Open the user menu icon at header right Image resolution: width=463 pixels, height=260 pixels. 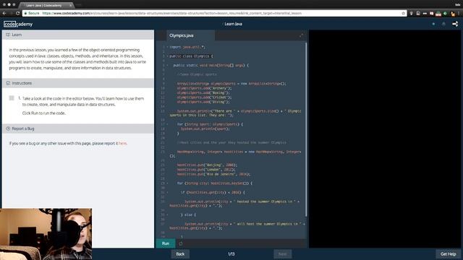(455, 24)
